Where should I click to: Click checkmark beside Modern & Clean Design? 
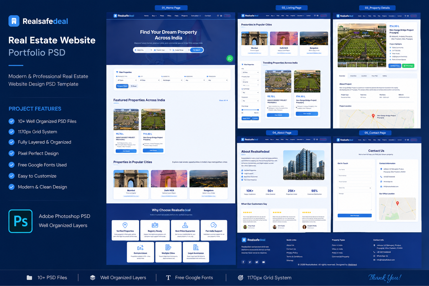[x=11, y=187]
